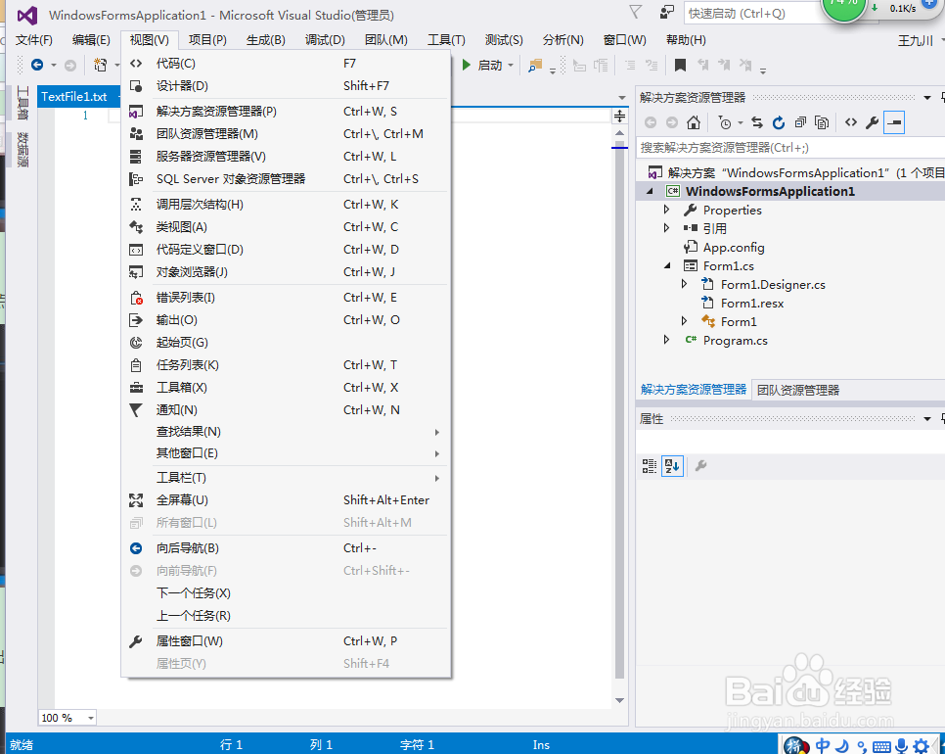This screenshot has width=945, height=754.
Task: Collapse the Form1.cs node
Action: 667,265
